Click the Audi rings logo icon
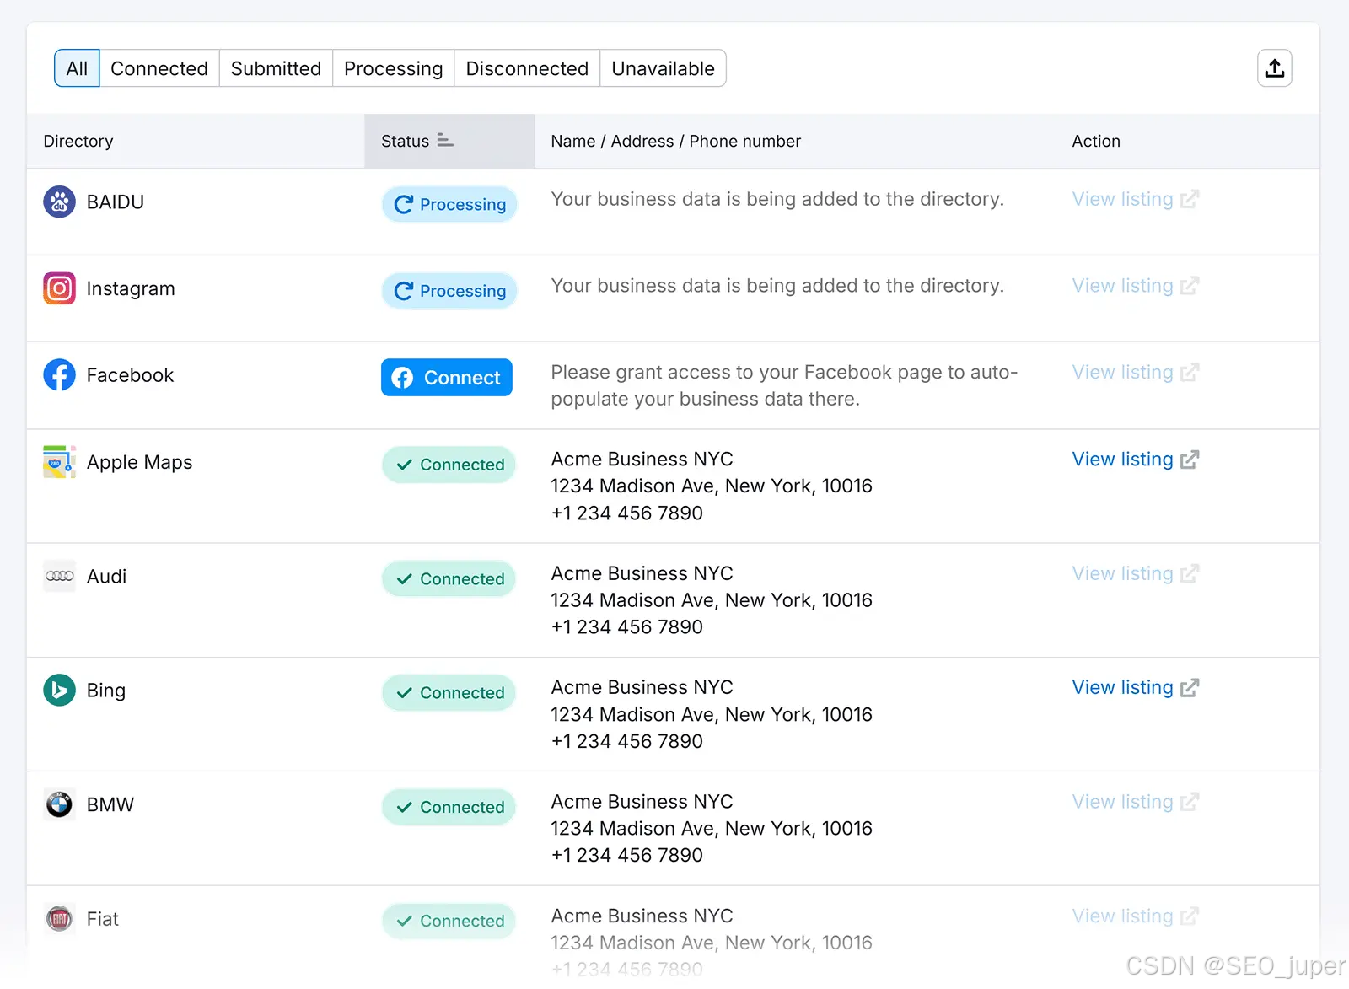 (59, 577)
